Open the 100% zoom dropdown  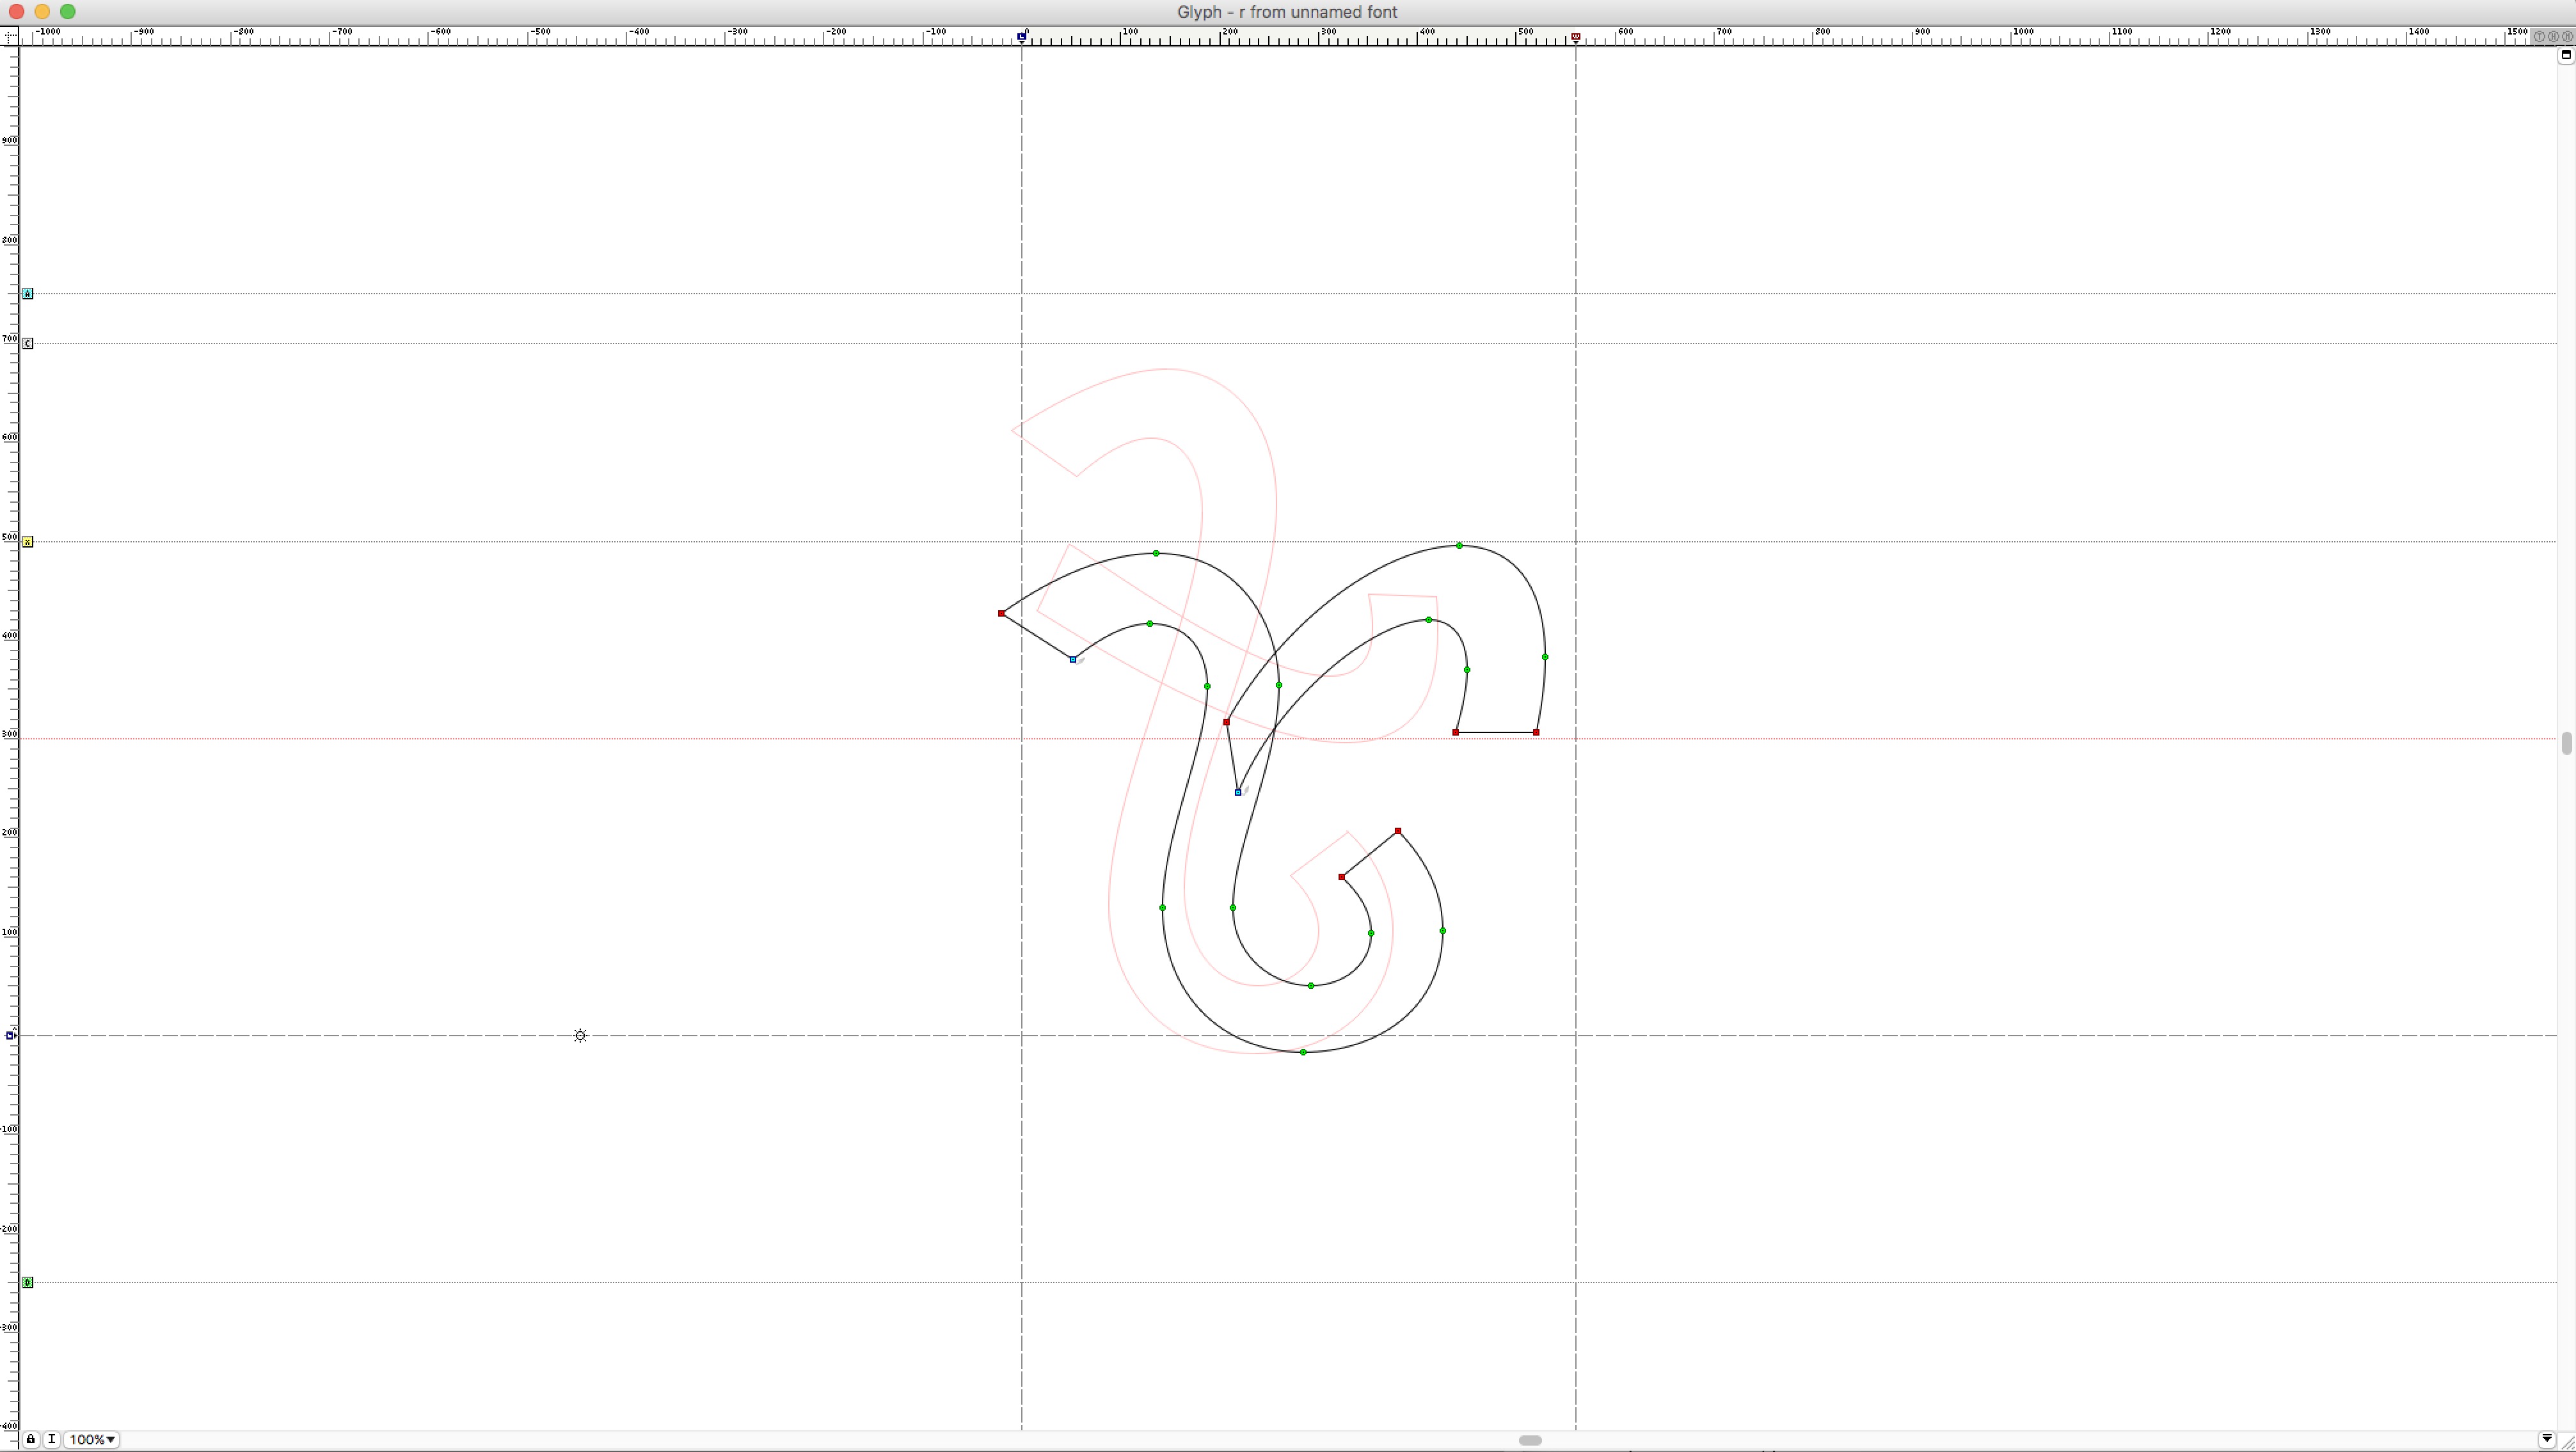(x=93, y=1439)
